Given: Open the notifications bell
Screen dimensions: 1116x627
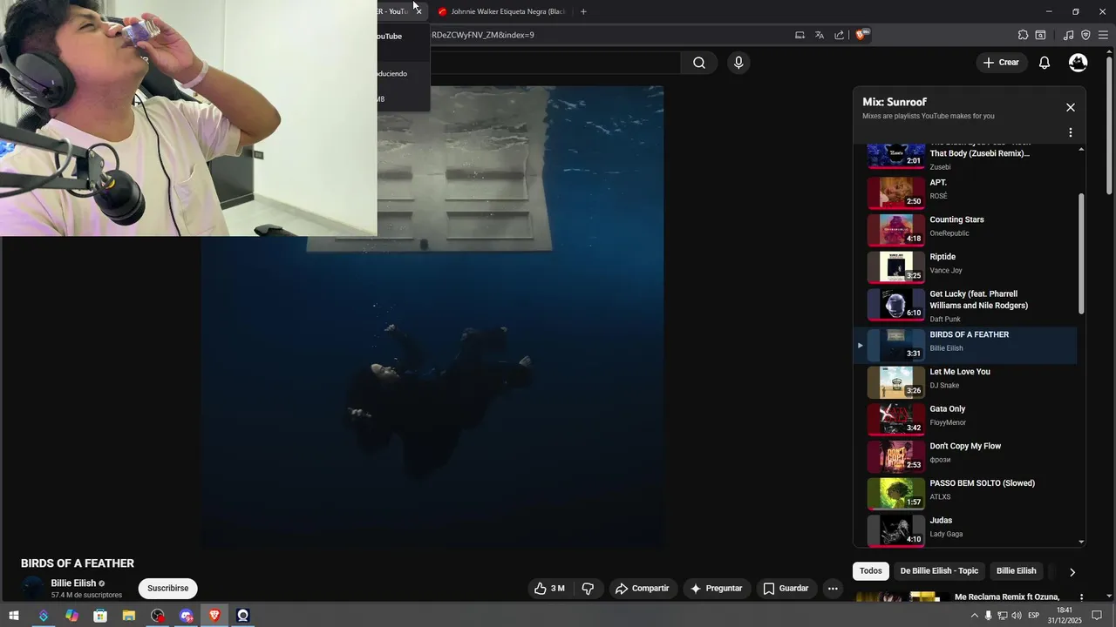Looking at the screenshot, I should point(1045,63).
